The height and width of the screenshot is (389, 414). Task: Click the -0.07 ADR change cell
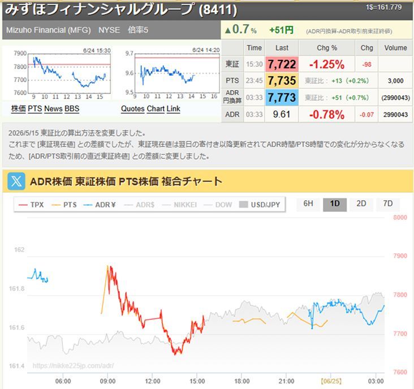(366, 115)
